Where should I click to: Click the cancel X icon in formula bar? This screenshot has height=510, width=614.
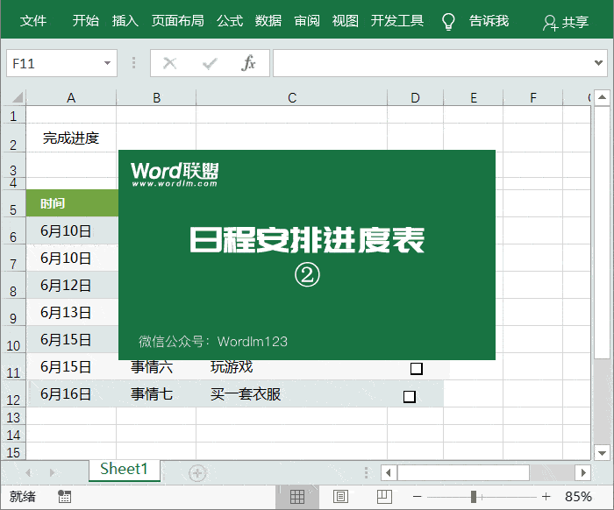(x=169, y=63)
